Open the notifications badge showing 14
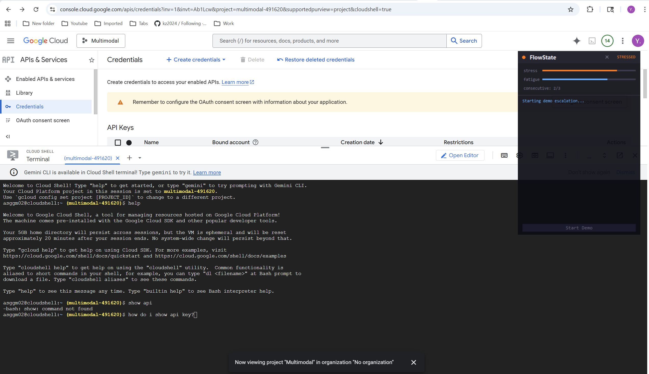The image size is (649, 374). click(607, 41)
